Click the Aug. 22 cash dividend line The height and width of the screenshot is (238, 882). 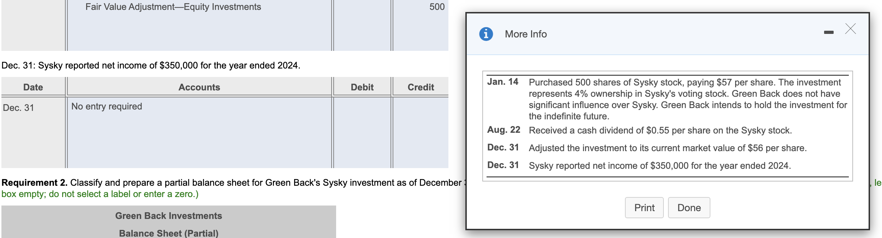(x=660, y=130)
